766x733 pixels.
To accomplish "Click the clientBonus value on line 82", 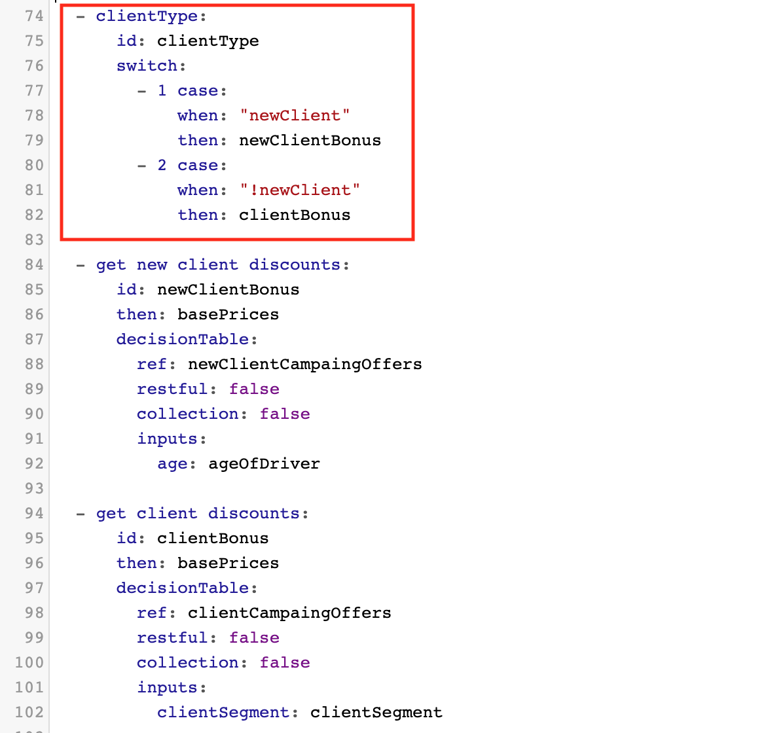I will pos(295,215).
